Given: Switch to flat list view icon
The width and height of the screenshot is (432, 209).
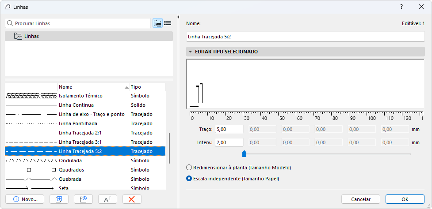Looking at the screenshot, I should click(x=168, y=23).
